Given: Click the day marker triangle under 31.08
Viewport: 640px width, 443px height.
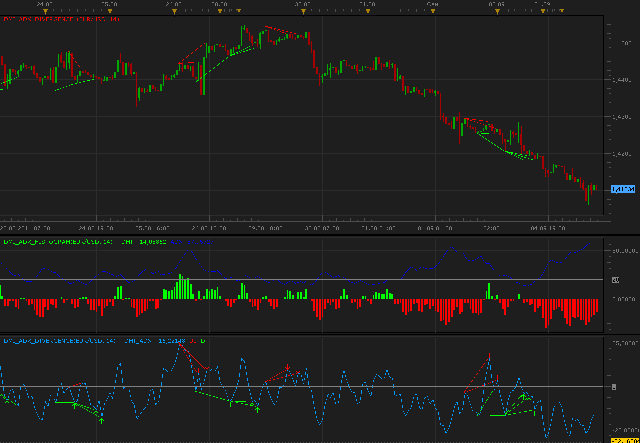Looking at the screenshot, I should [x=367, y=11].
